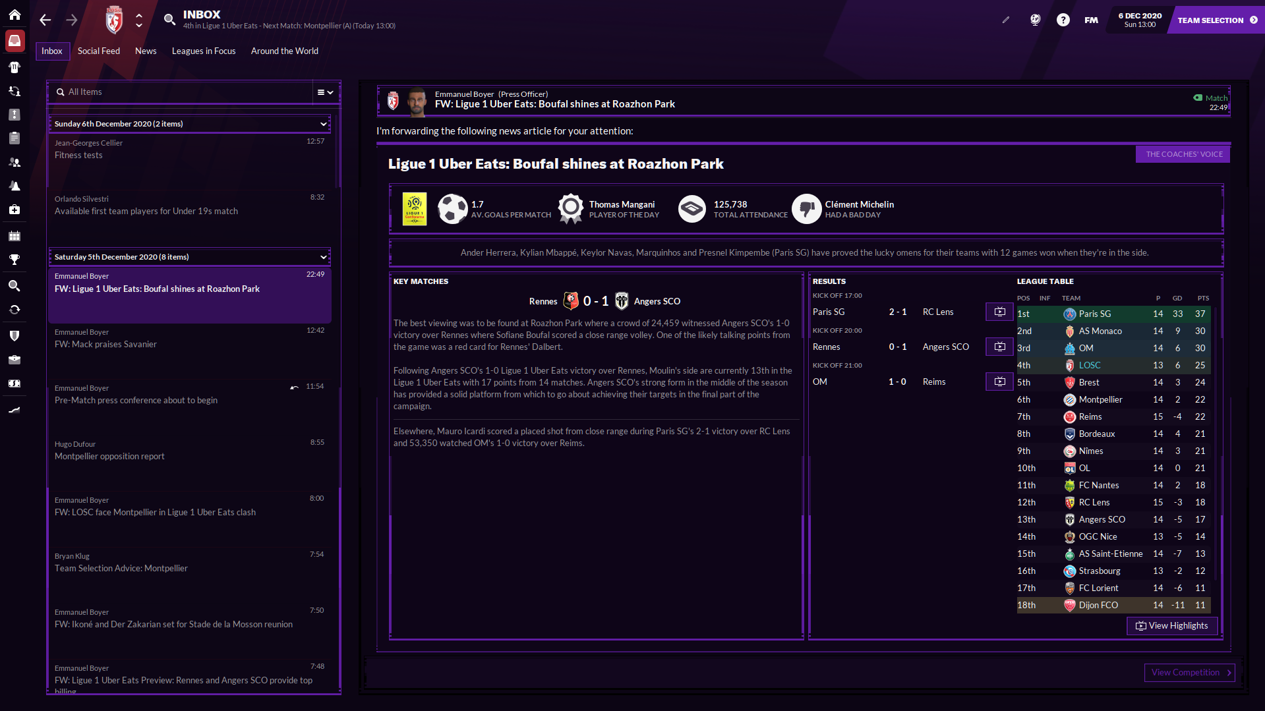Select AS Monaco row in league table
This screenshot has height=711, width=1265.
(1113, 331)
